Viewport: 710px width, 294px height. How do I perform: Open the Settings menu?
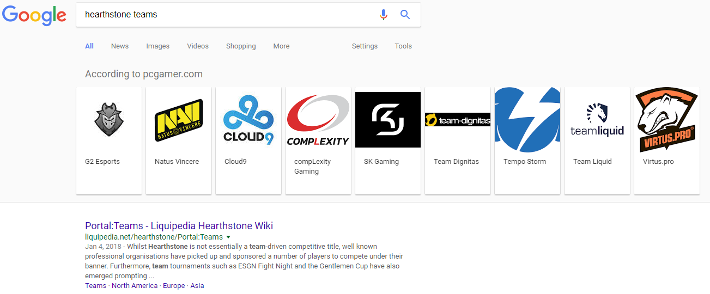(x=365, y=46)
